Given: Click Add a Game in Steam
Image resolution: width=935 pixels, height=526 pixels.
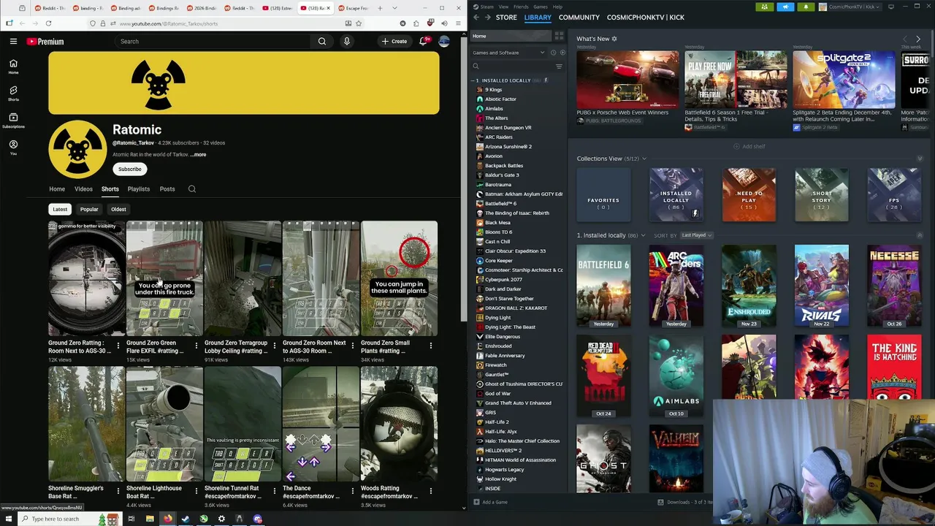Looking at the screenshot, I should pos(490,502).
